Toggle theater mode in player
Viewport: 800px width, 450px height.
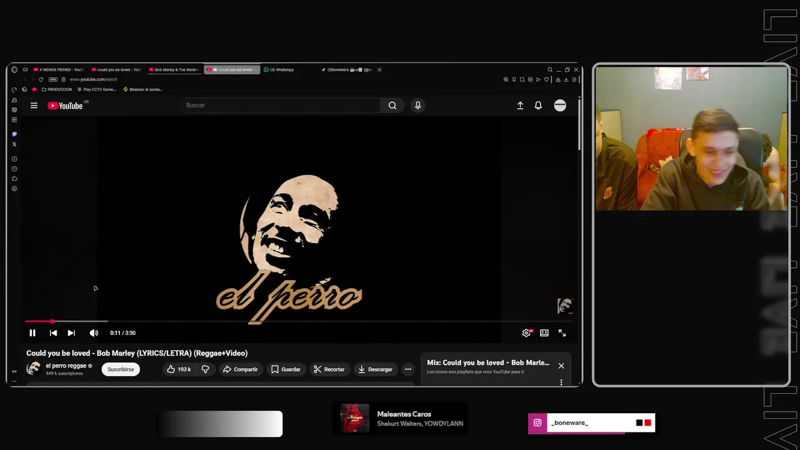coord(544,333)
